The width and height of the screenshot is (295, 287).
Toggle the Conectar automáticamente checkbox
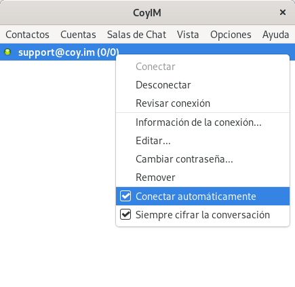coord(125,196)
